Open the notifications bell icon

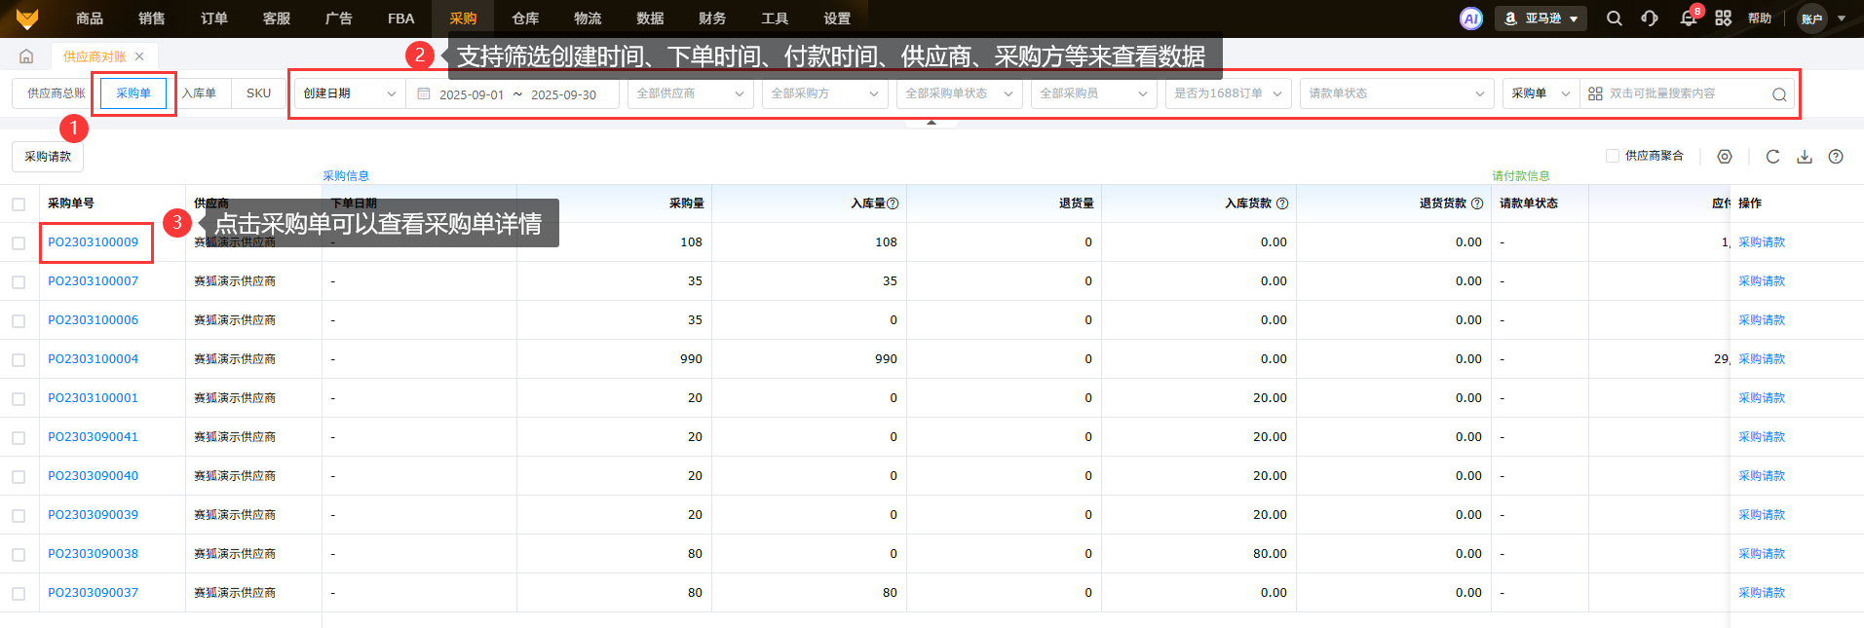[x=1689, y=18]
